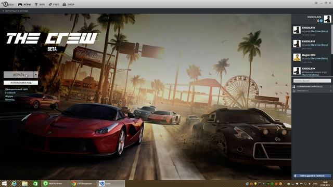The height and width of the screenshot is (187, 333).
Task: Click the gamepad icon next to ИГРЫ
Action: coord(20,5)
